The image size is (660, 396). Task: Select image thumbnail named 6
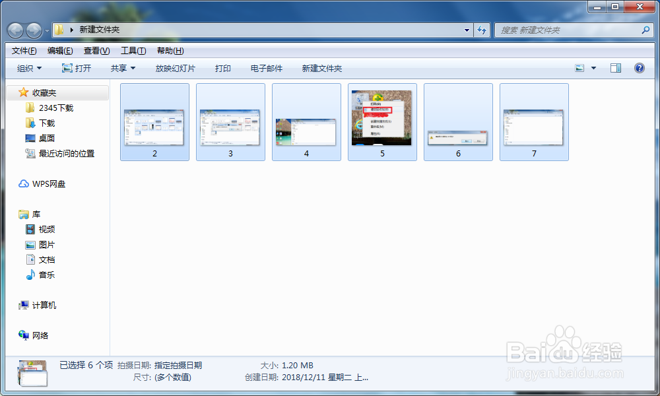click(x=459, y=122)
